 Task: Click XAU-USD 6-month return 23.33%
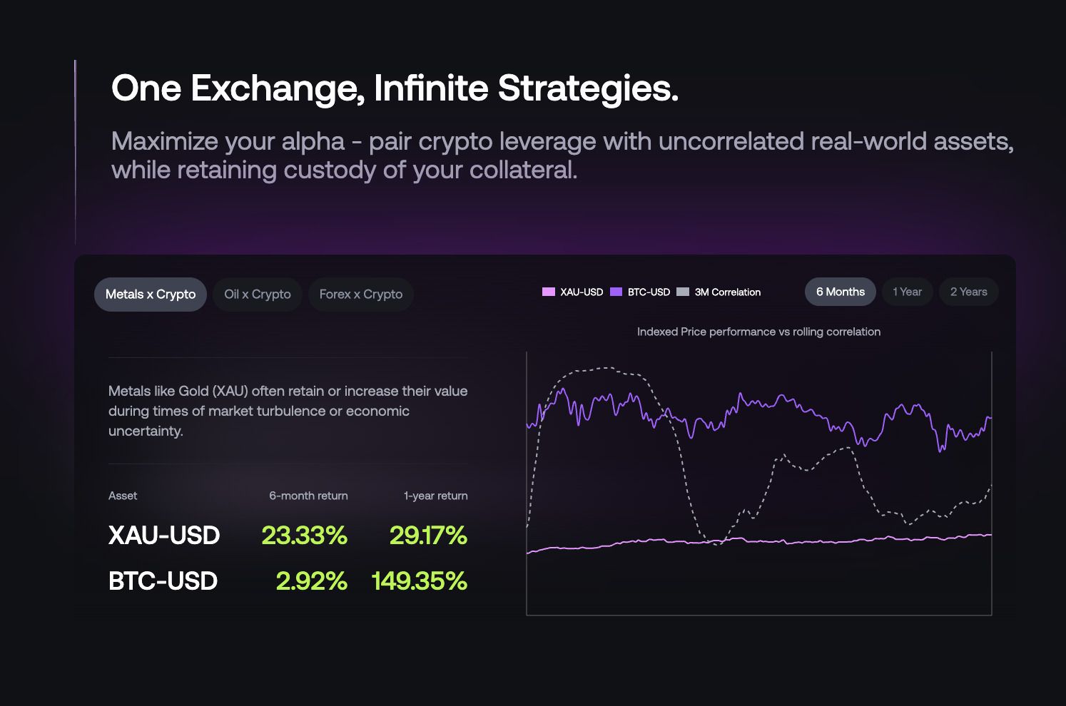304,536
